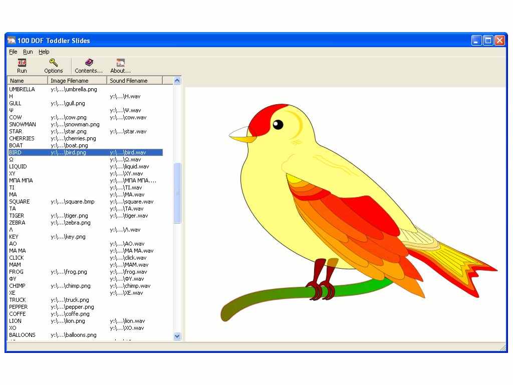
Task: Open the Help menu
Action: point(44,52)
